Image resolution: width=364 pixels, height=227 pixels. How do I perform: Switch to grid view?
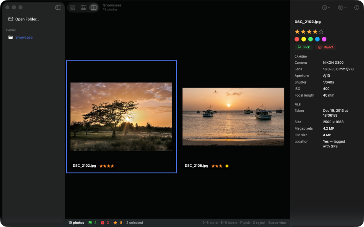[73, 7]
